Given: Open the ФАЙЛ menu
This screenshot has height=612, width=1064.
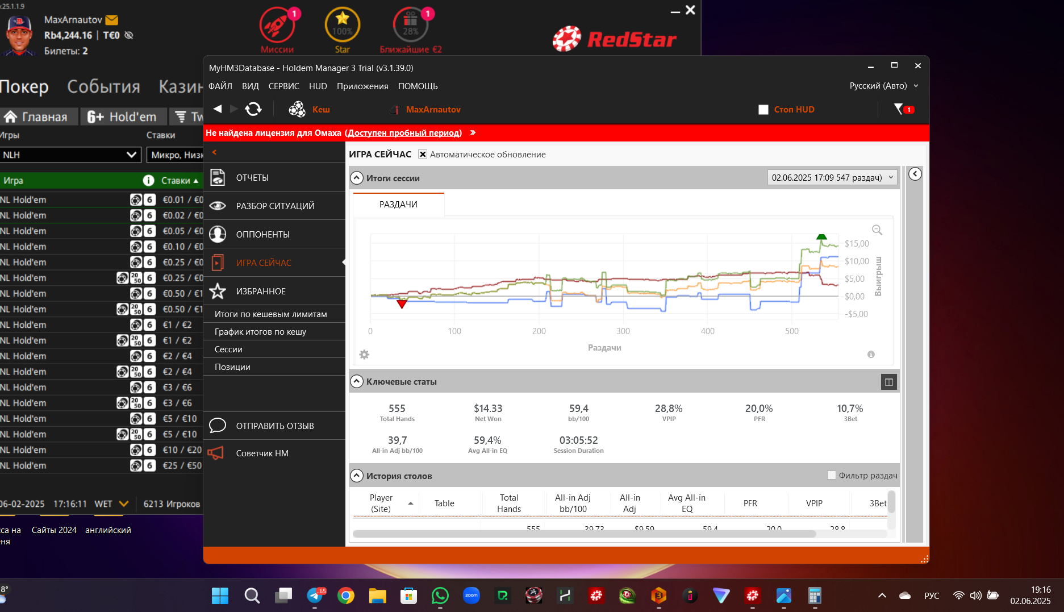Looking at the screenshot, I should (220, 86).
